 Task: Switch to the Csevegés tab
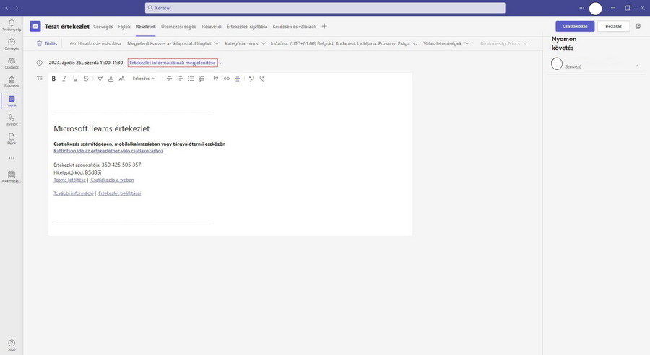coord(103,27)
